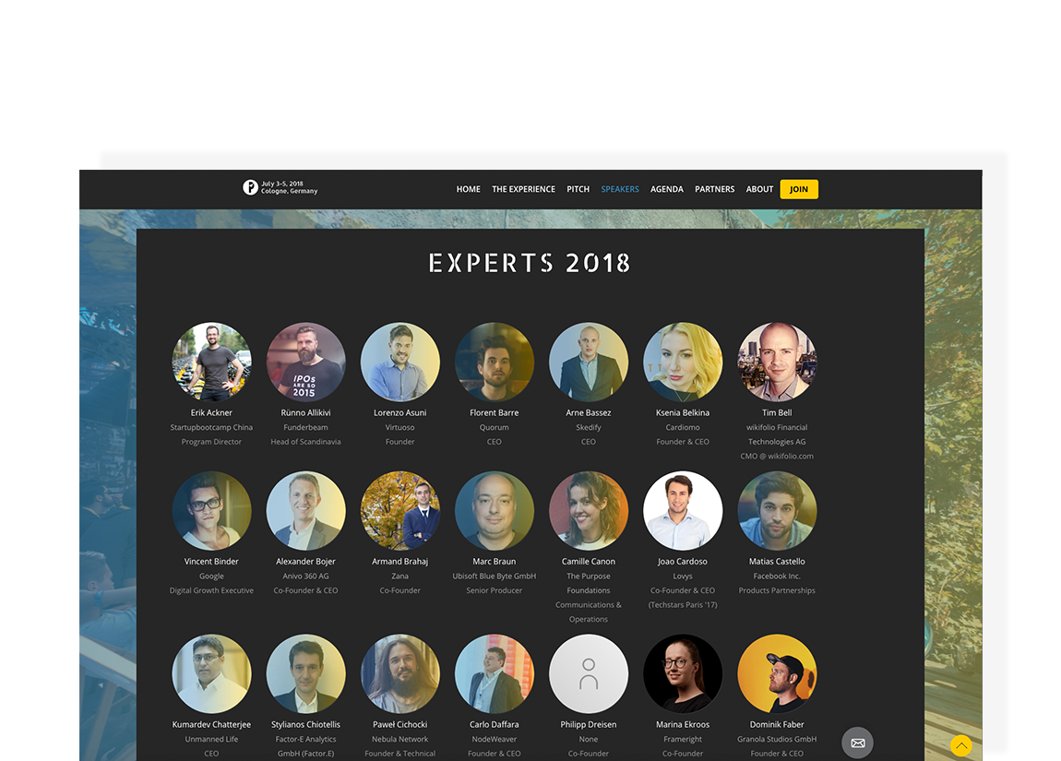Click the Rünno Allikivi name link

coord(306,412)
